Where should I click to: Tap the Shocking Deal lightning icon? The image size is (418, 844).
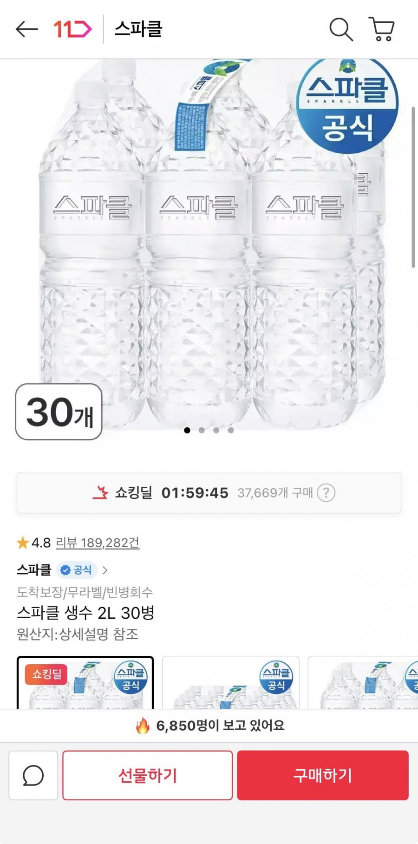tap(100, 493)
